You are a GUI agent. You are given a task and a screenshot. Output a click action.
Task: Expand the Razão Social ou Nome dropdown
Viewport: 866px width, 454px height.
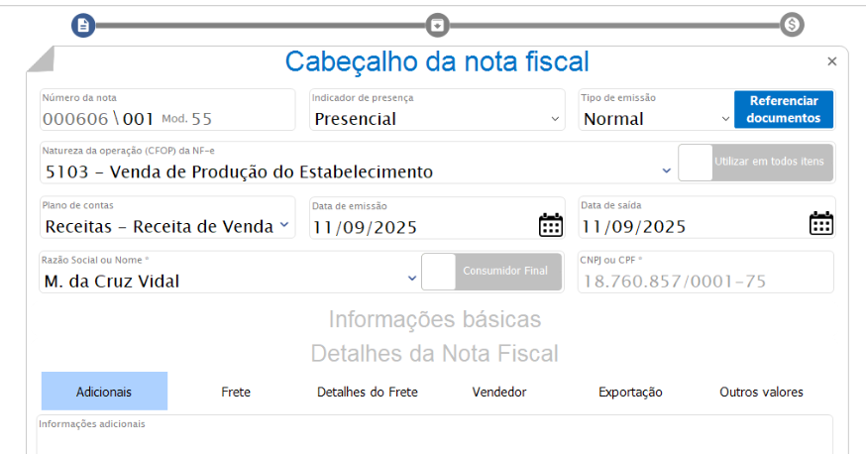click(x=412, y=280)
